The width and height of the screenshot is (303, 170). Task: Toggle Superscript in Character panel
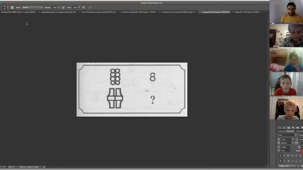click(x=296, y=156)
